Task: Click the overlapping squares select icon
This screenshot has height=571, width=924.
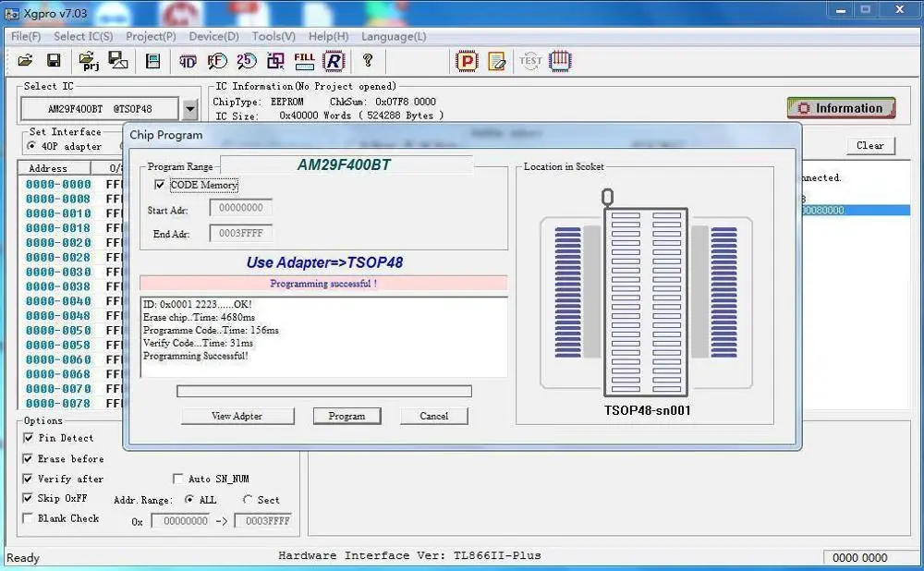Action: click(275, 61)
